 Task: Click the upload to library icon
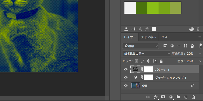126,29
